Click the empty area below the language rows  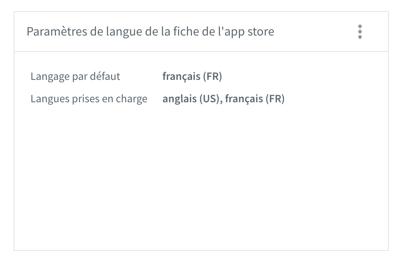pos(201,178)
